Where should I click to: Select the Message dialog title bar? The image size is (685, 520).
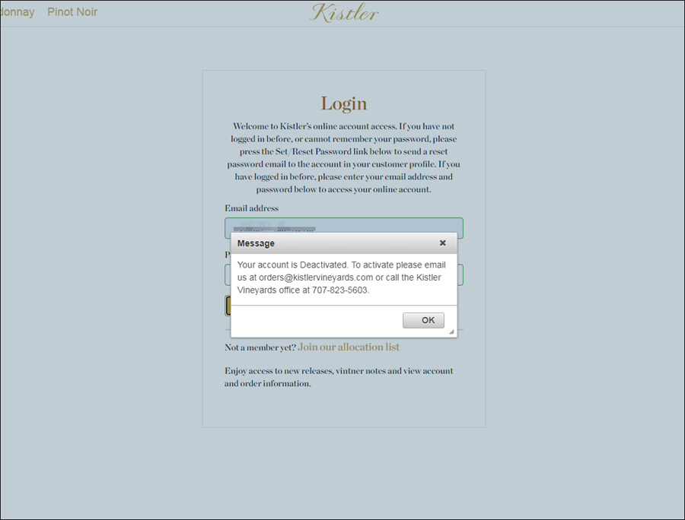pos(344,243)
